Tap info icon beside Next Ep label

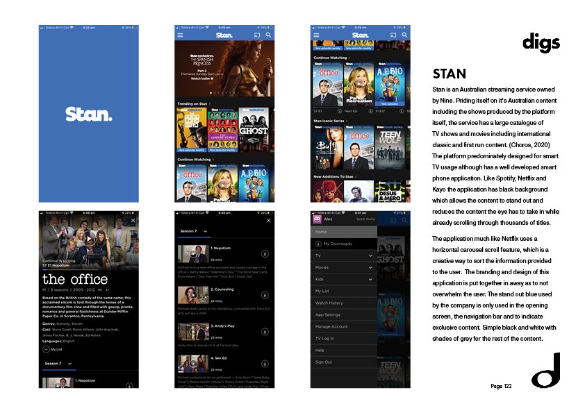(370, 111)
